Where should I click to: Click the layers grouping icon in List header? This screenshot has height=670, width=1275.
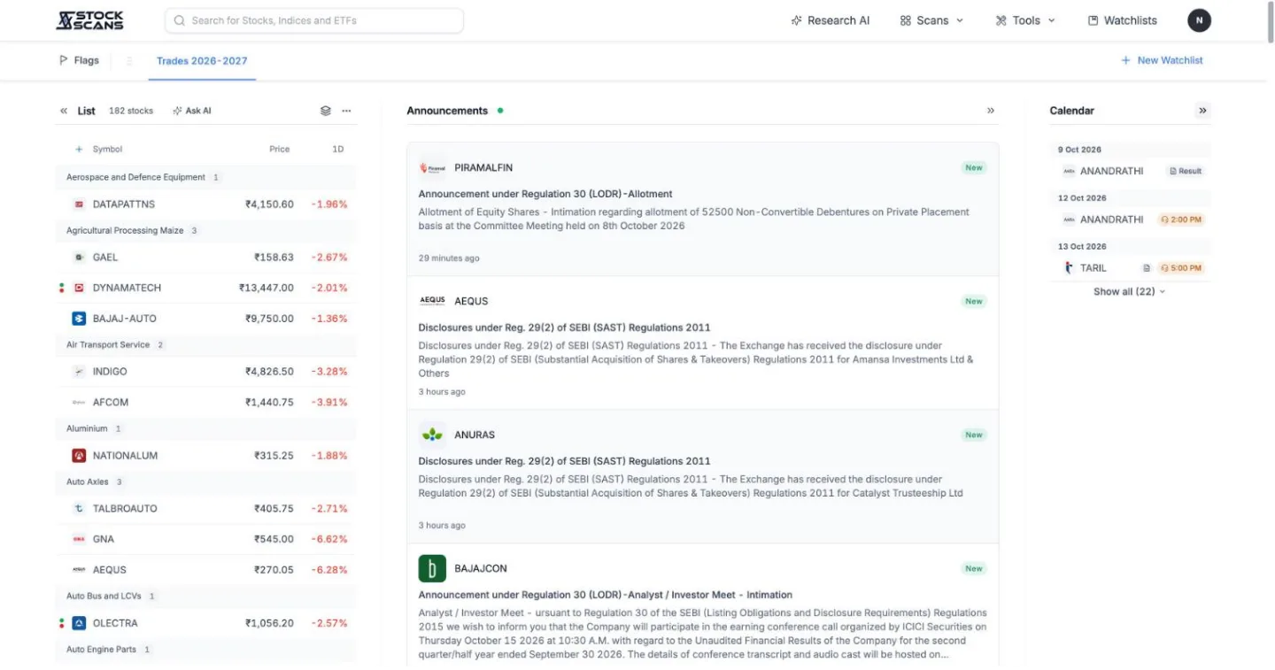(x=325, y=111)
